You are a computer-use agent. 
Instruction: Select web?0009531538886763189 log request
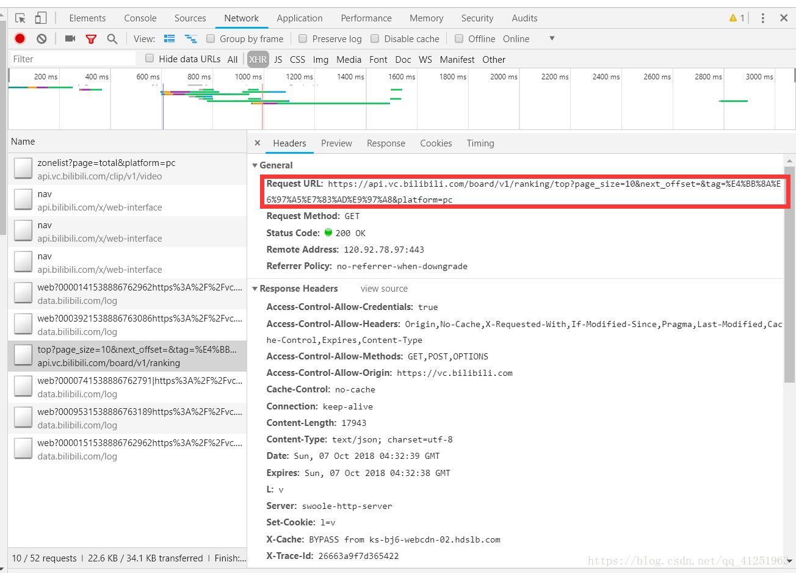coord(127,418)
